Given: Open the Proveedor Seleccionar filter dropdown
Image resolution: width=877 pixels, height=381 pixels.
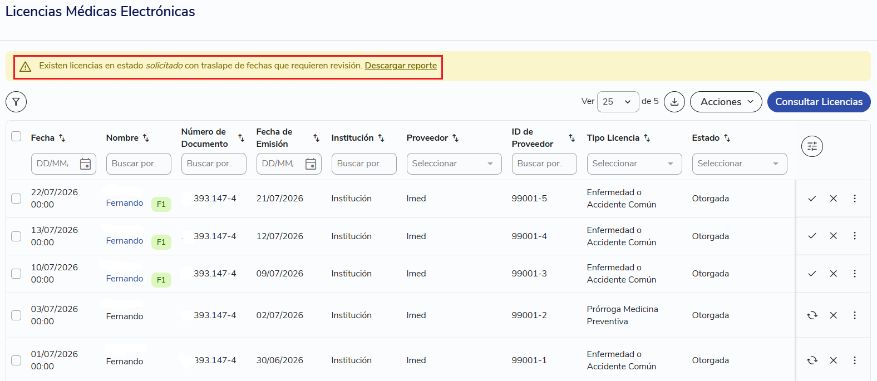Looking at the screenshot, I should pos(454,164).
